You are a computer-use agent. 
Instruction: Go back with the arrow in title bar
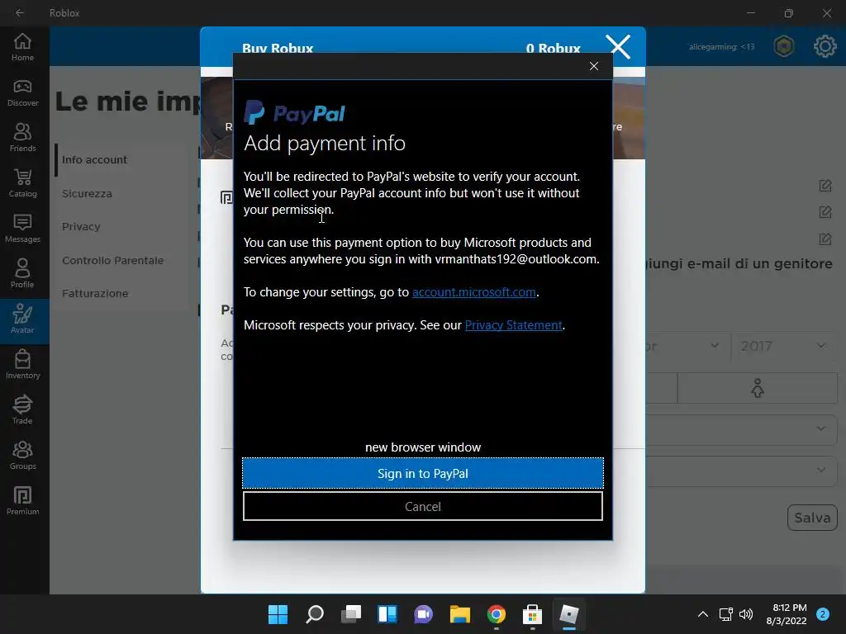20,13
